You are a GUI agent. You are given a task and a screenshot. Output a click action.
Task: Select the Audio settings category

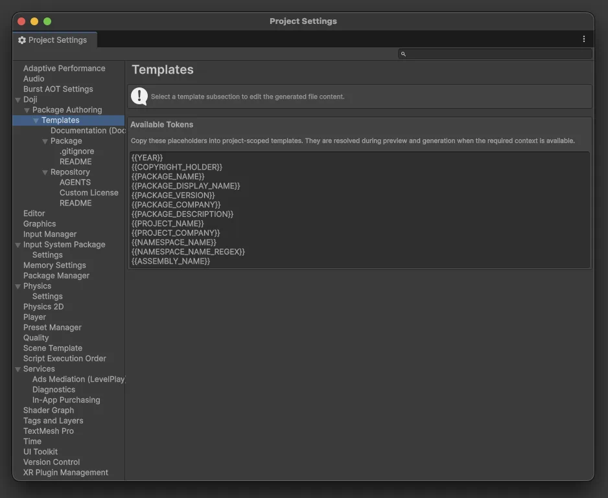tap(34, 78)
